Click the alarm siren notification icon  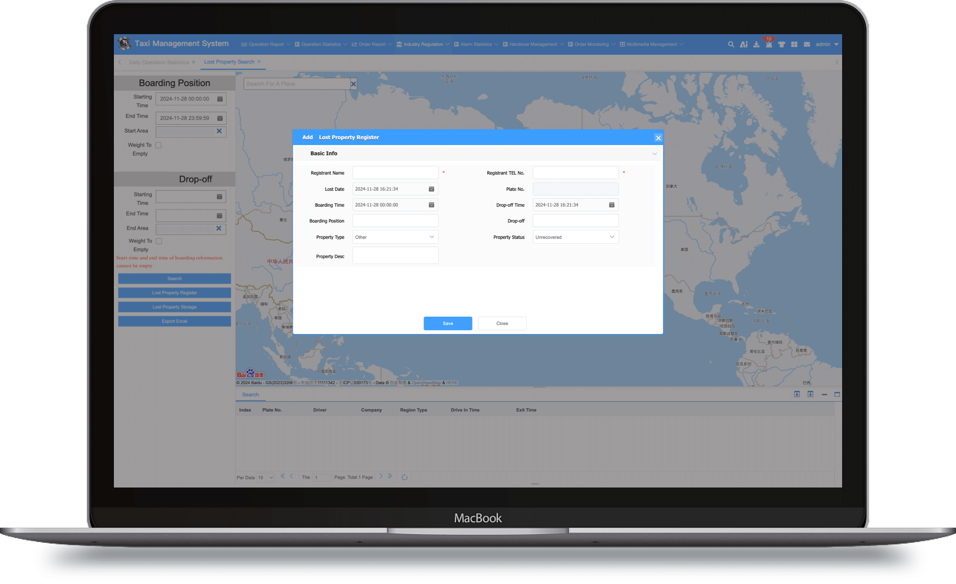tap(769, 44)
